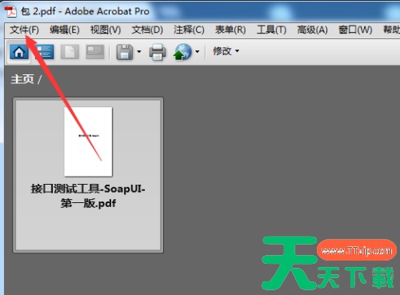Viewport: 400px width, 295px height.
Task: Open the 注释(C) menu
Action: tap(189, 30)
